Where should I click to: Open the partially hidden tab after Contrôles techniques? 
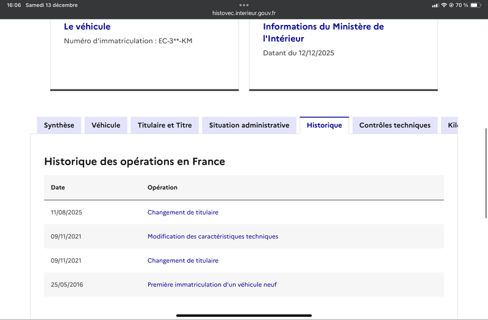[450, 126]
